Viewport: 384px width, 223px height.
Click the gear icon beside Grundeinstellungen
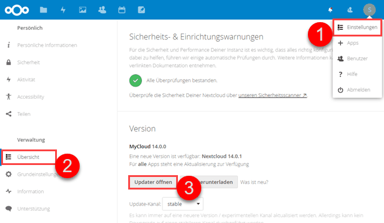point(8,174)
